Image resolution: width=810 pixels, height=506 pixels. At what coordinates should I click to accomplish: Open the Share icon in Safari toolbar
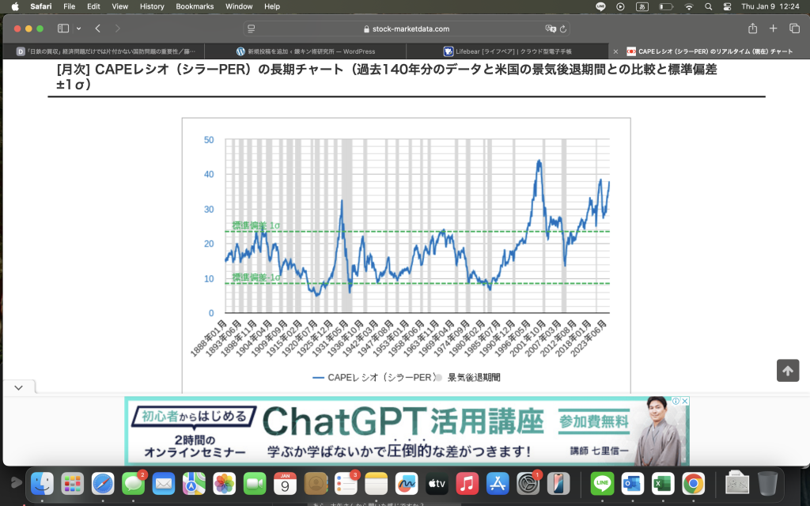tap(752, 28)
